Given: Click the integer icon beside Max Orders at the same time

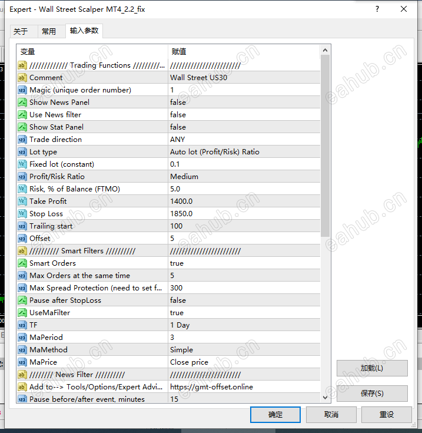Looking at the screenshot, I should coord(22,276).
